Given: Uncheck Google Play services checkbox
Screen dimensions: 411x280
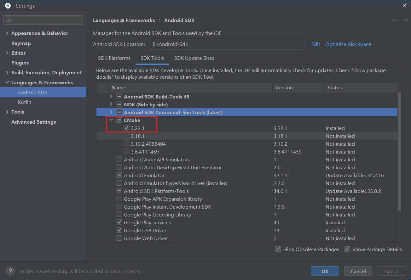Looking at the screenshot, I should point(119,222).
